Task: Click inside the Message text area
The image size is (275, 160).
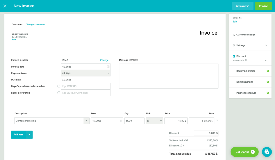Action: click(x=168, y=76)
